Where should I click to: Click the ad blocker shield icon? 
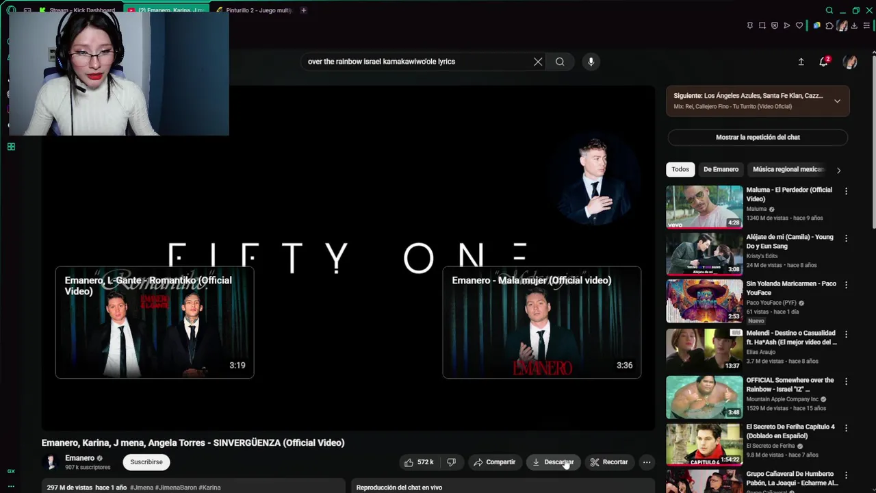pyautogui.click(x=775, y=25)
